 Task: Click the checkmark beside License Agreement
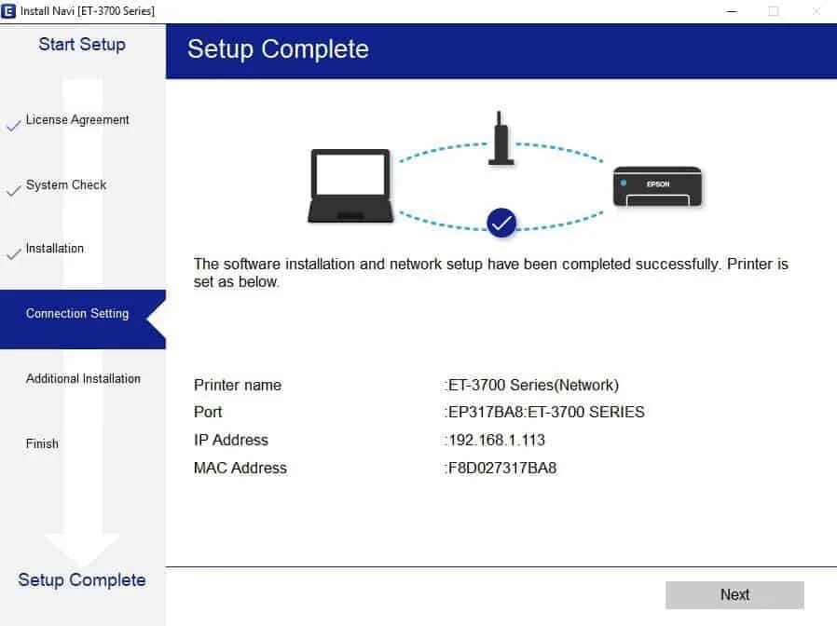[x=13, y=126]
